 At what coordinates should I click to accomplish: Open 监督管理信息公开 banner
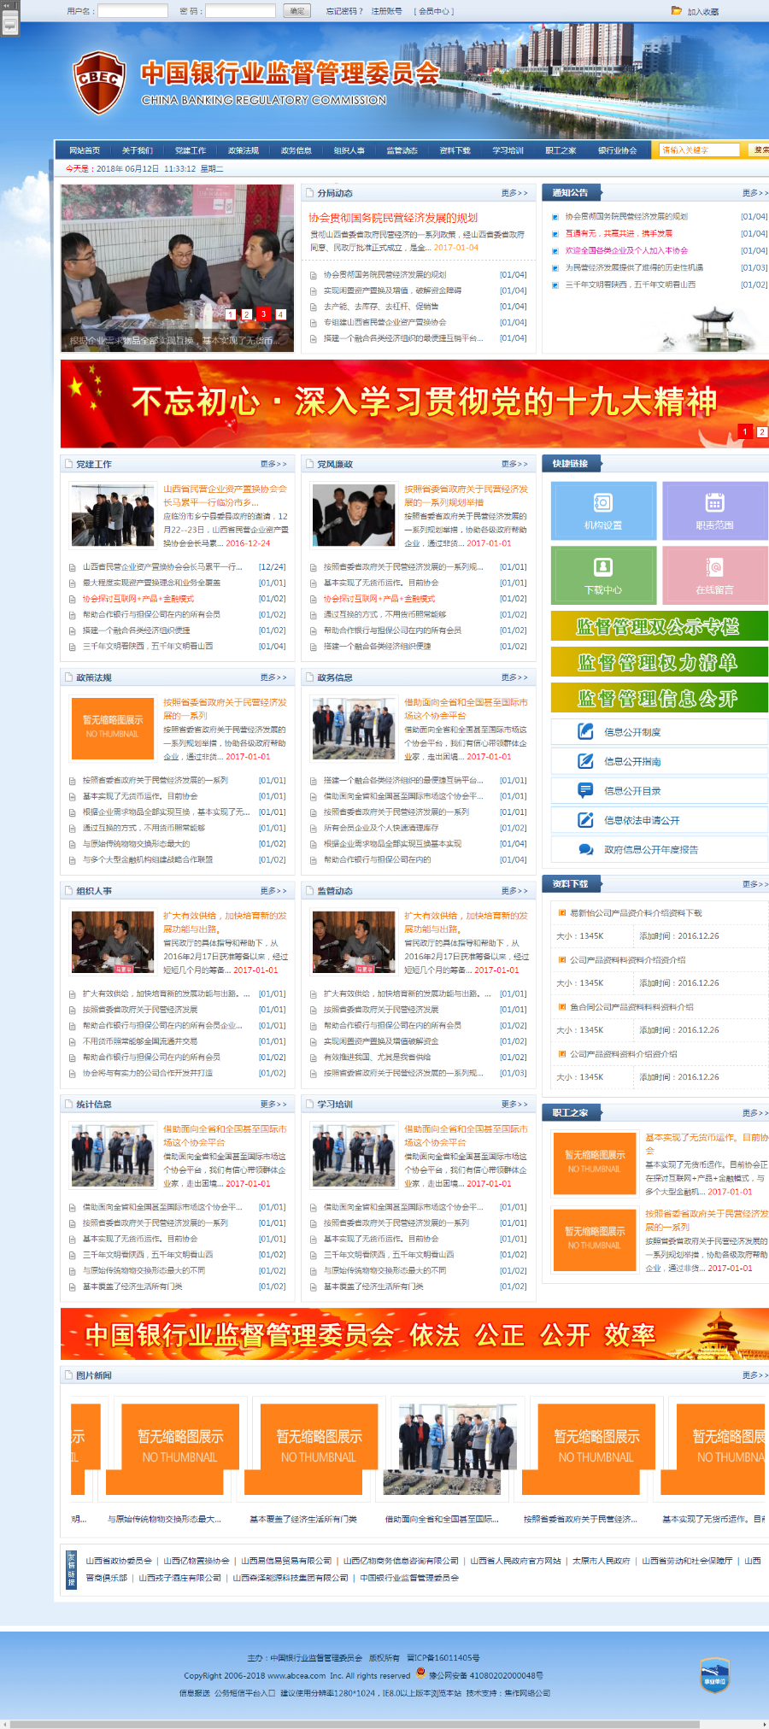pyautogui.click(x=660, y=698)
